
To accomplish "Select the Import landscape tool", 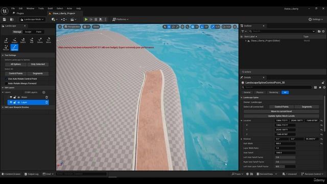I will click(x=14, y=40).
